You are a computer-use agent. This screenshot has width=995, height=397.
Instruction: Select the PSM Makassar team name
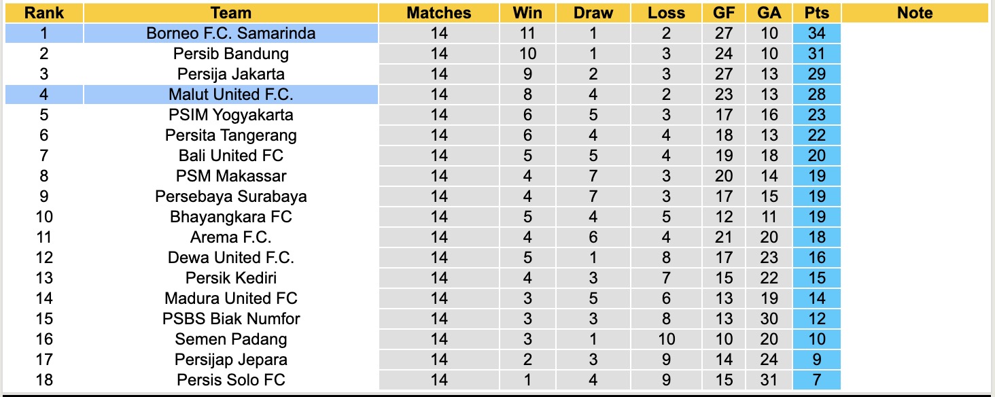231,176
